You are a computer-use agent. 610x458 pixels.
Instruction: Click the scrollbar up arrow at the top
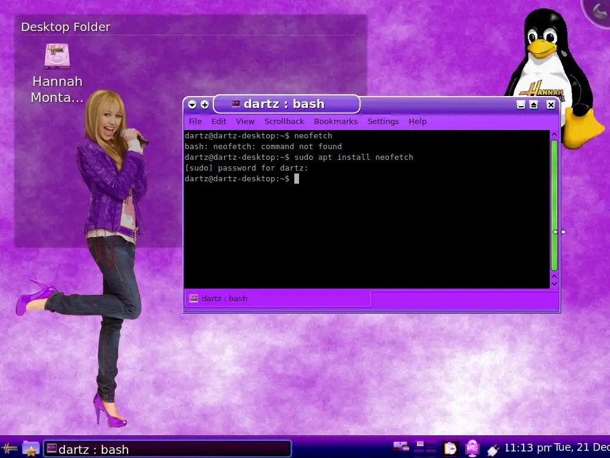(x=555, y=135)
